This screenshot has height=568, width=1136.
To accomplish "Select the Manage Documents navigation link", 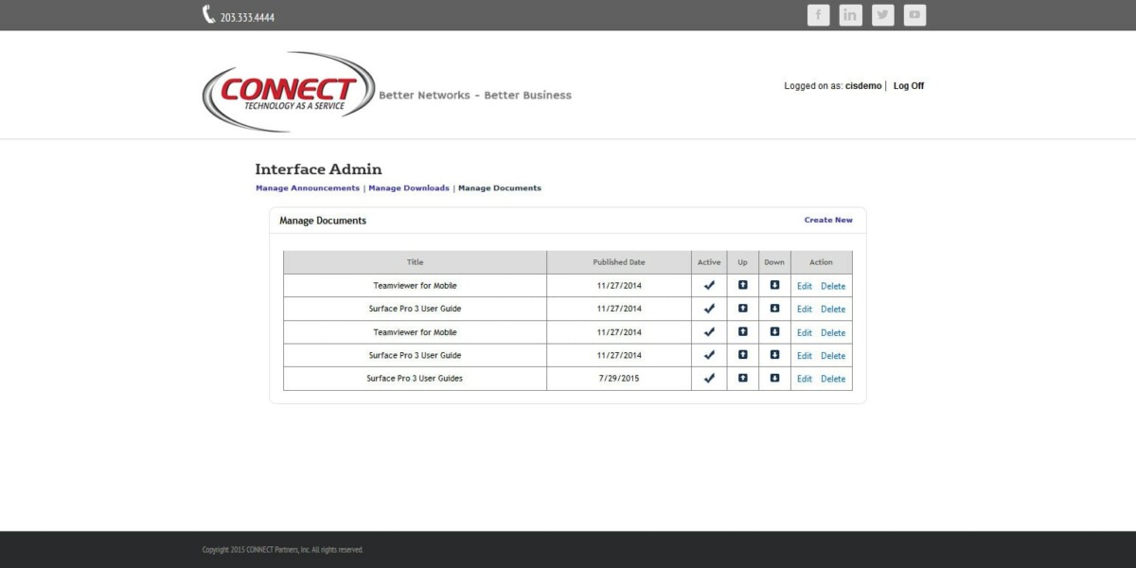I will 500,188.
